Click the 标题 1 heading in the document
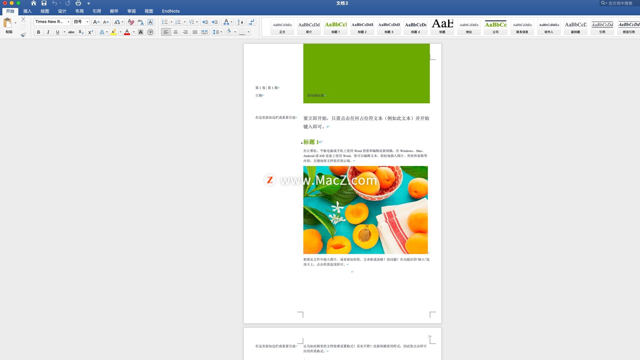This screenshot has width=640, height=360. coord(311,142)
